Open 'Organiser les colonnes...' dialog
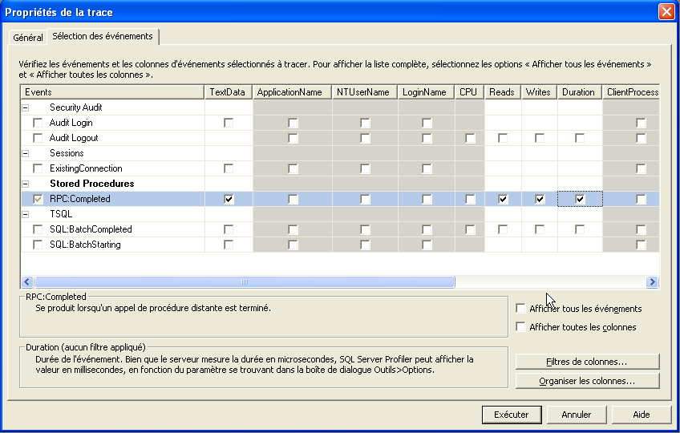The width and height of the screenshot is (680, 433). tap(587, 381)
